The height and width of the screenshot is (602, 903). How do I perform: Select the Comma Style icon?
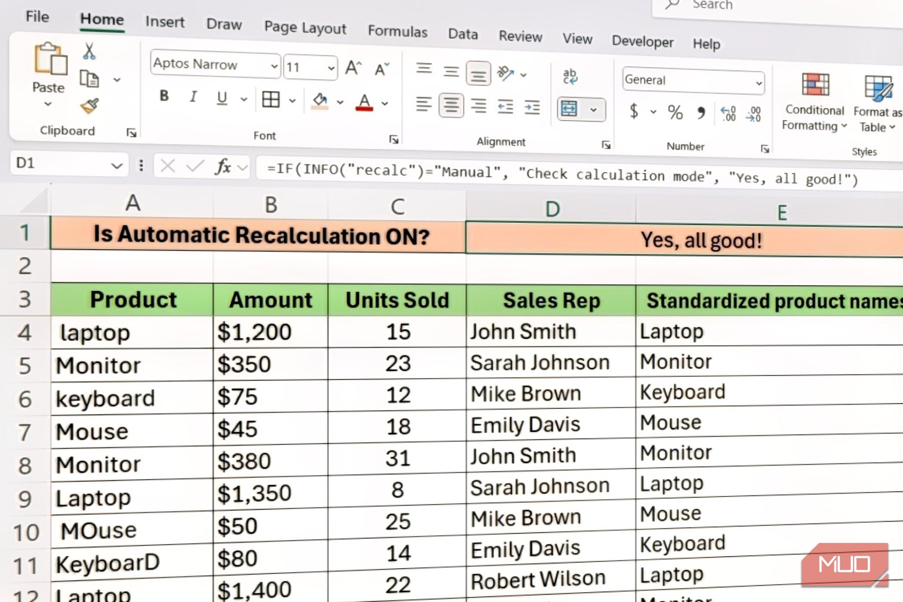702,113
